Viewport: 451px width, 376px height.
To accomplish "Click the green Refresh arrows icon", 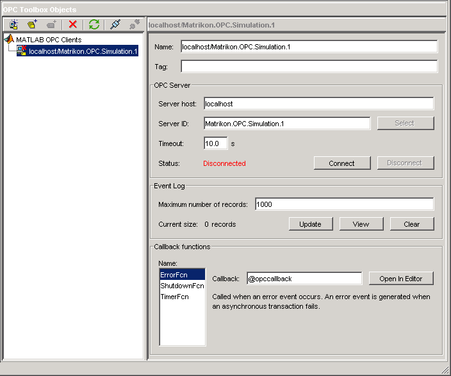I will (x=94, y=24).
